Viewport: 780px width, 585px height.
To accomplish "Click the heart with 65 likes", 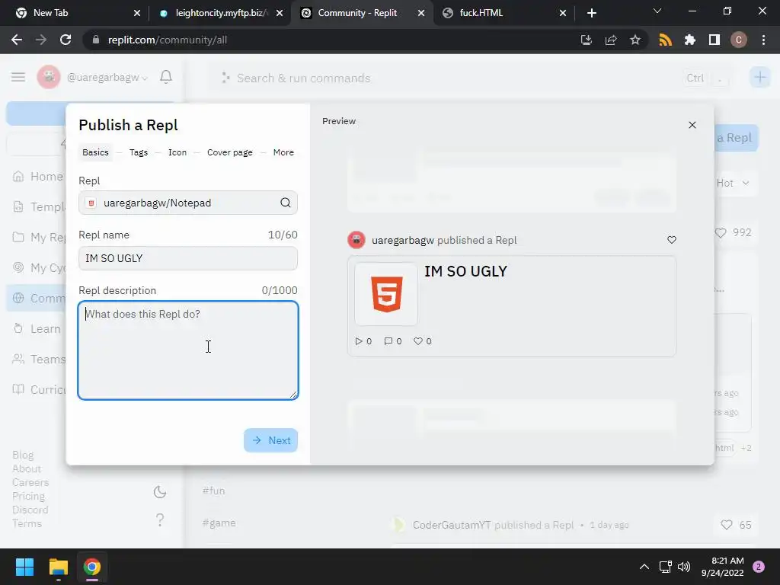I will click(726, 525).
